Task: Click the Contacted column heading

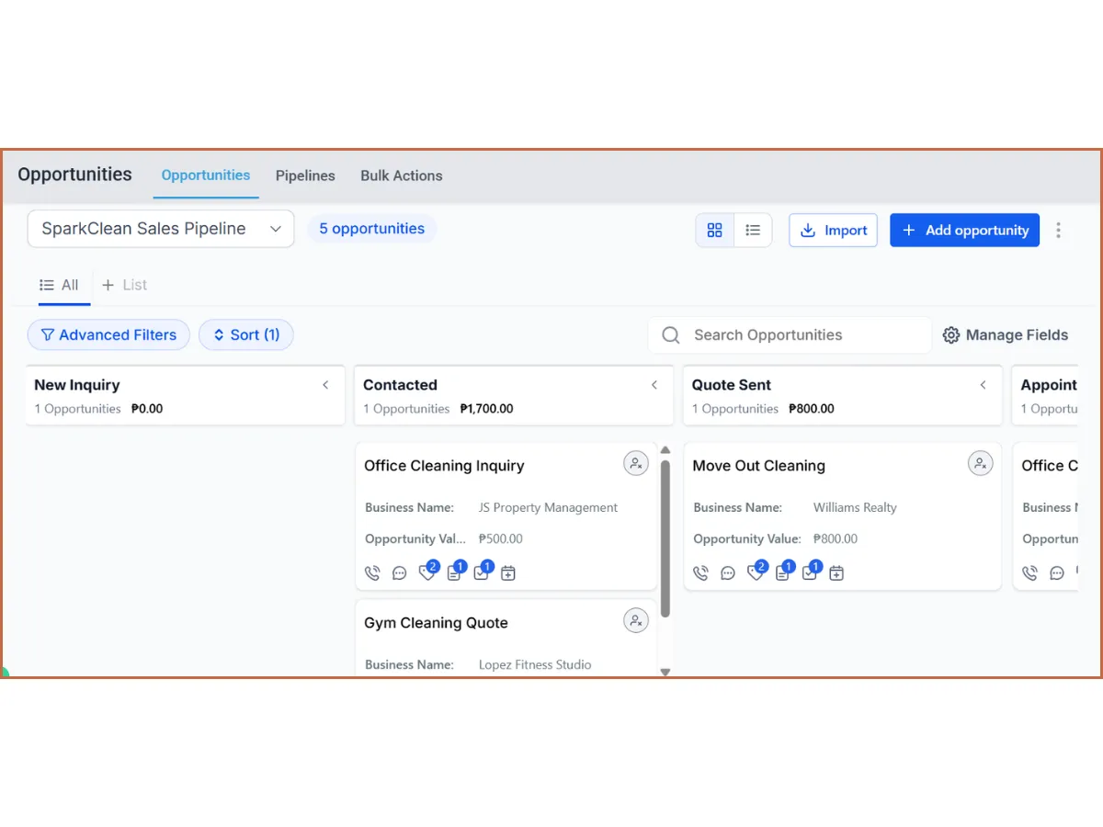Action: point(400,385)
